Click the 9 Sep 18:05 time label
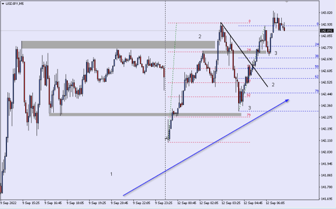 75,203
